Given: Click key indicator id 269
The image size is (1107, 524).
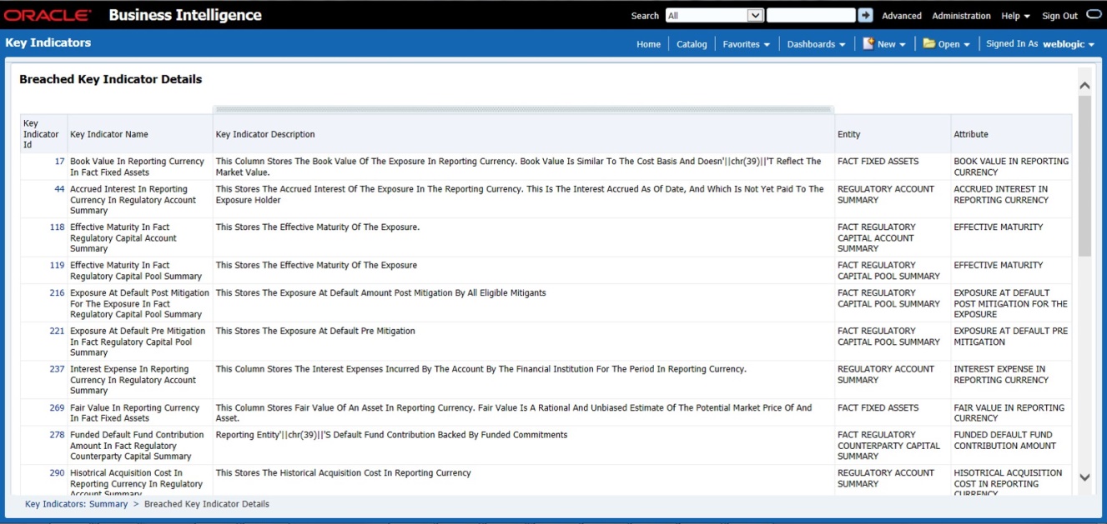Looking at the screenshot, I should [57, 407].
